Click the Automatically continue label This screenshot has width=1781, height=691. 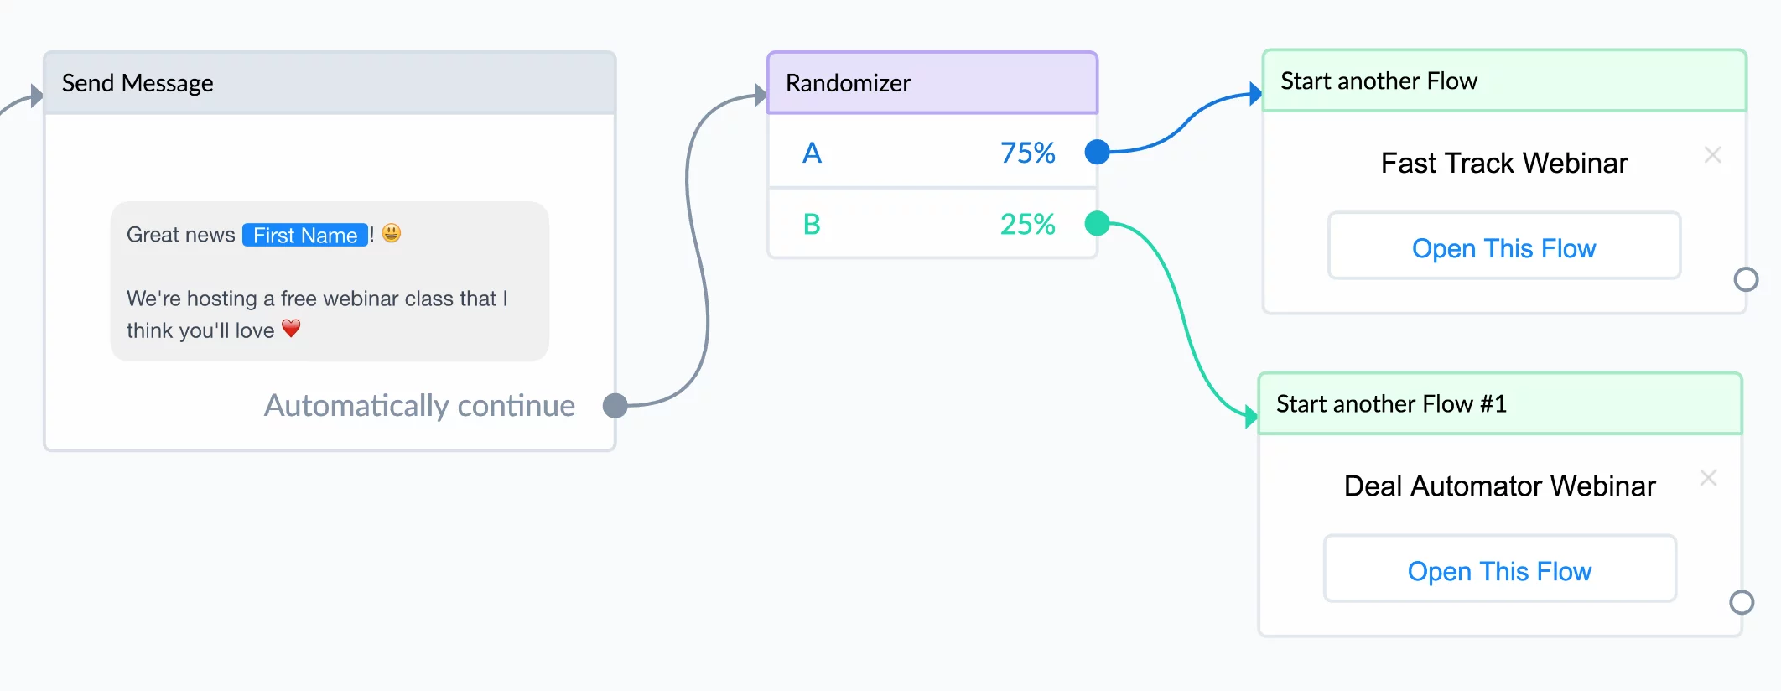[x=419, y=406]
